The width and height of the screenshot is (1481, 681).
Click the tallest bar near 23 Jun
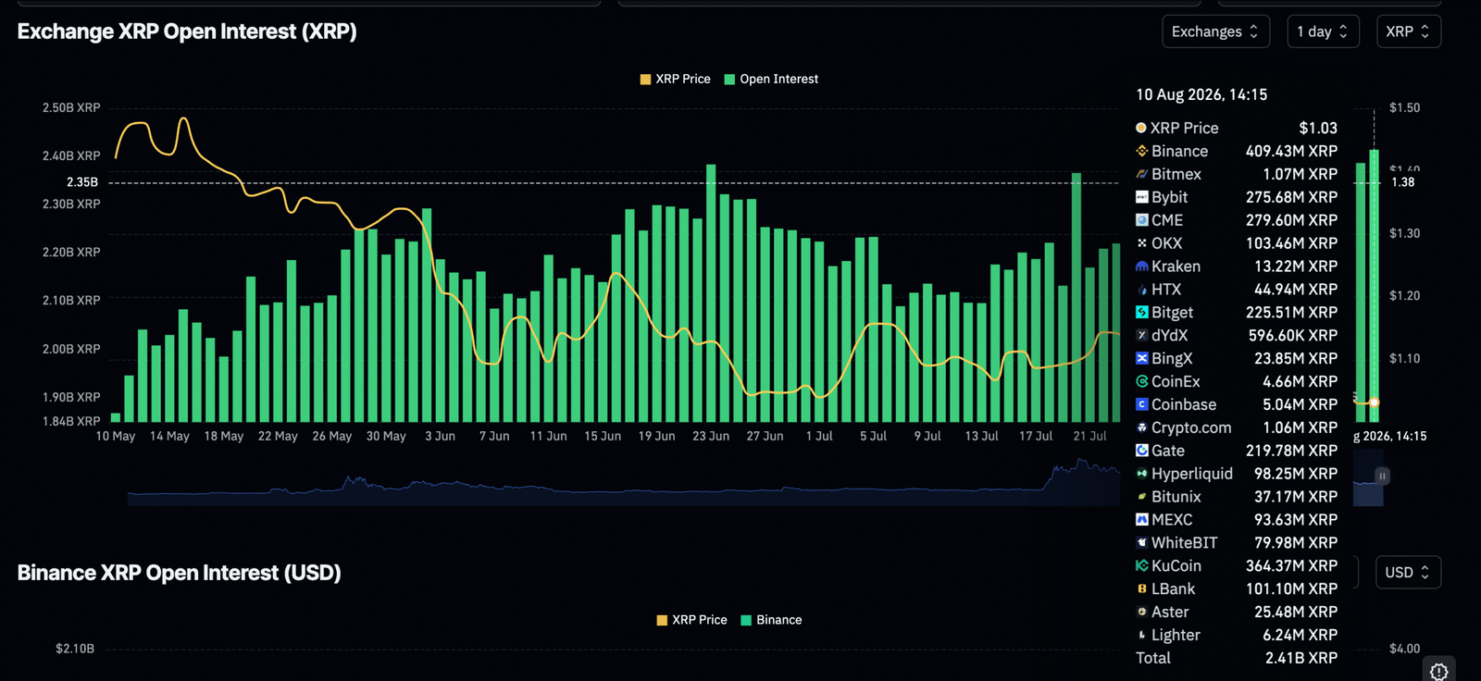click(x=711, y=292)
